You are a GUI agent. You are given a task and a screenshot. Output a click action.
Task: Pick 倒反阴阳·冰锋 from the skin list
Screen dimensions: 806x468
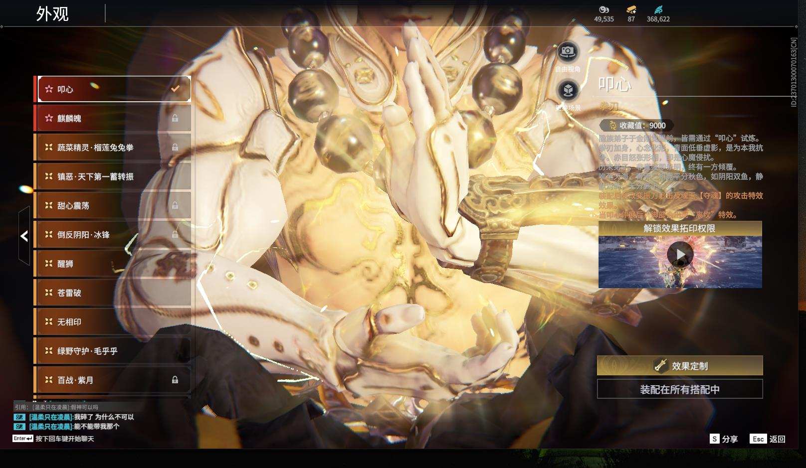tap(113, 234)
